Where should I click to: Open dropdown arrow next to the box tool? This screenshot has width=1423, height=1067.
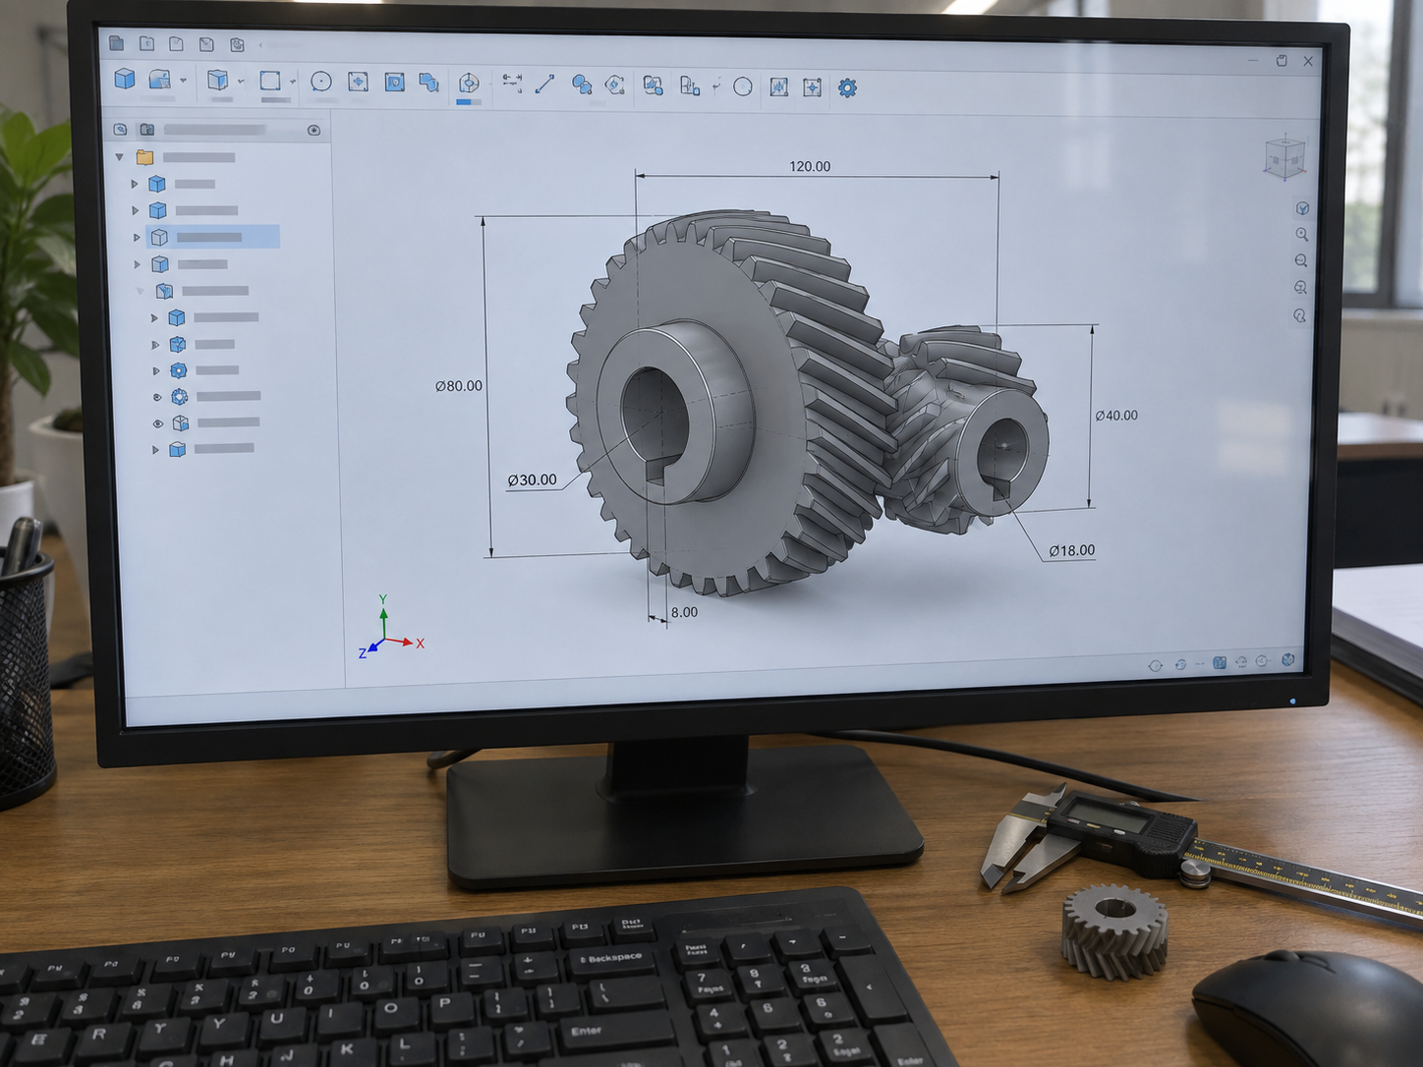[x=240, y=82]
